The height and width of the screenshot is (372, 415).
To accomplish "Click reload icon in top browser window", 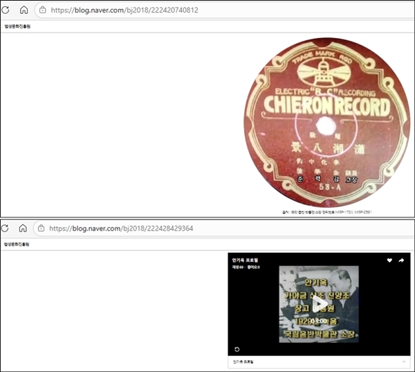I will [7, 10].
